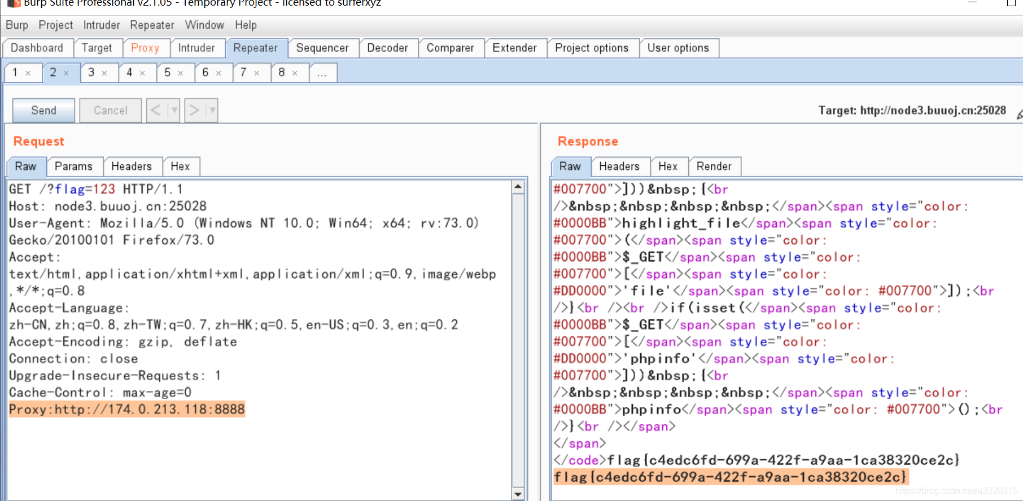The height and width of the screenshot is (501, 1023).
Task: Click the Send button
Action: pos(43,110)
